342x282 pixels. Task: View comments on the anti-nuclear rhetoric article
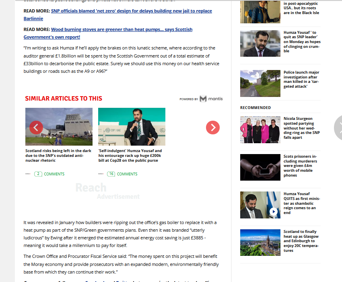(54, 174)
